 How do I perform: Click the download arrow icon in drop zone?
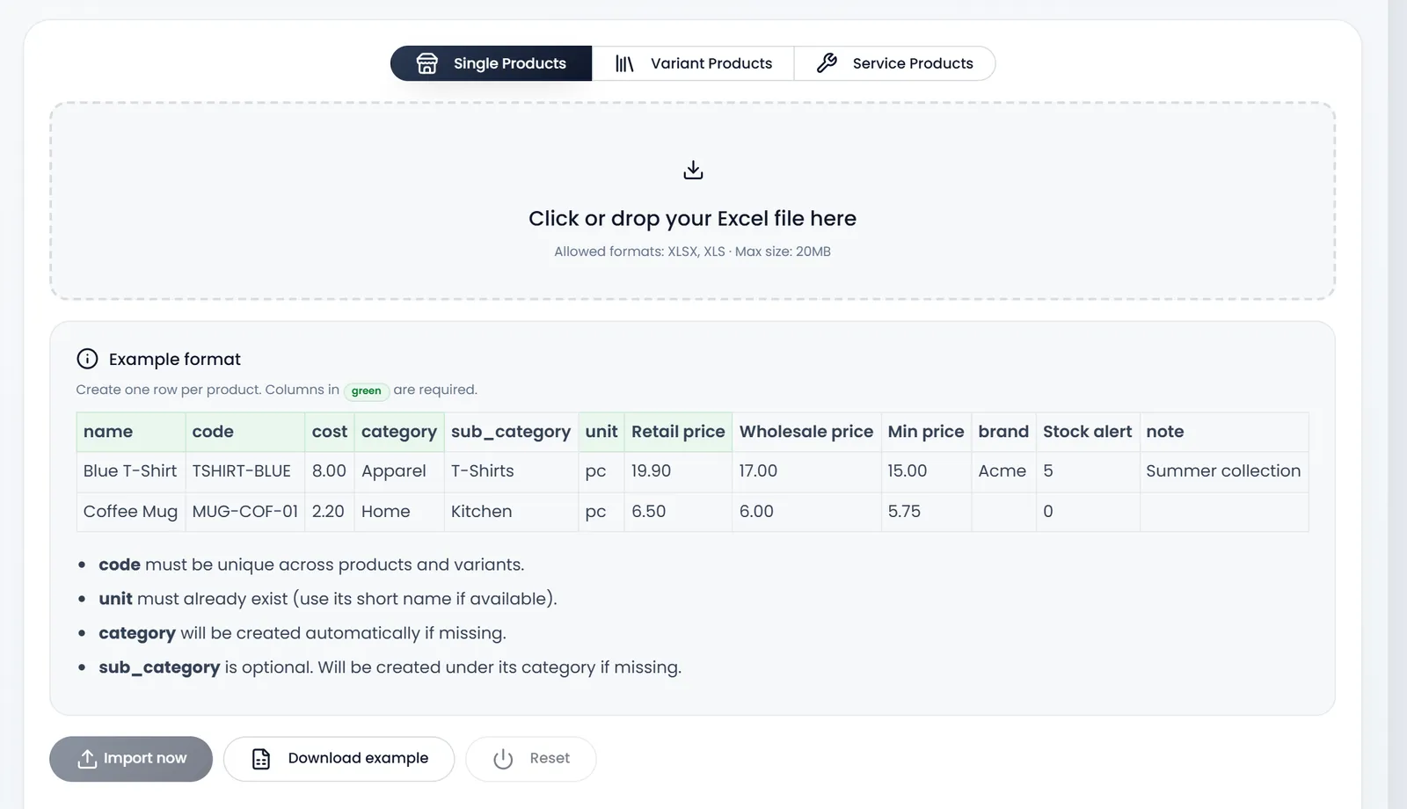(693, 170)
